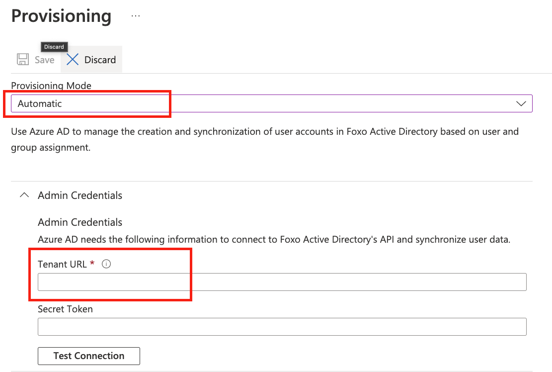Click the Discard tooltip above Save
The width and height of the screenshot is (552, 372).
click(54, 46)
